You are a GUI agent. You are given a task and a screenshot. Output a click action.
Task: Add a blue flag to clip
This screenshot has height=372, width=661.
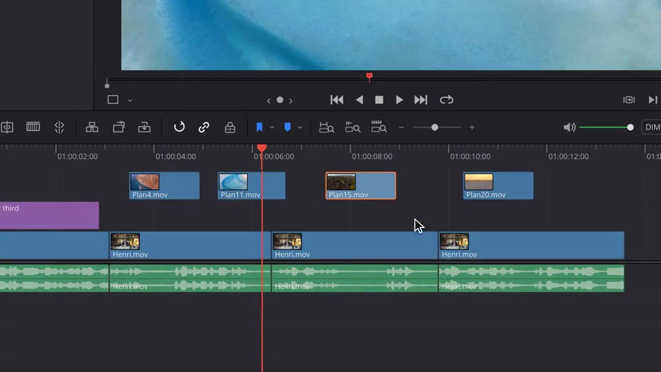pyautogui.click(x=260, y=127)
